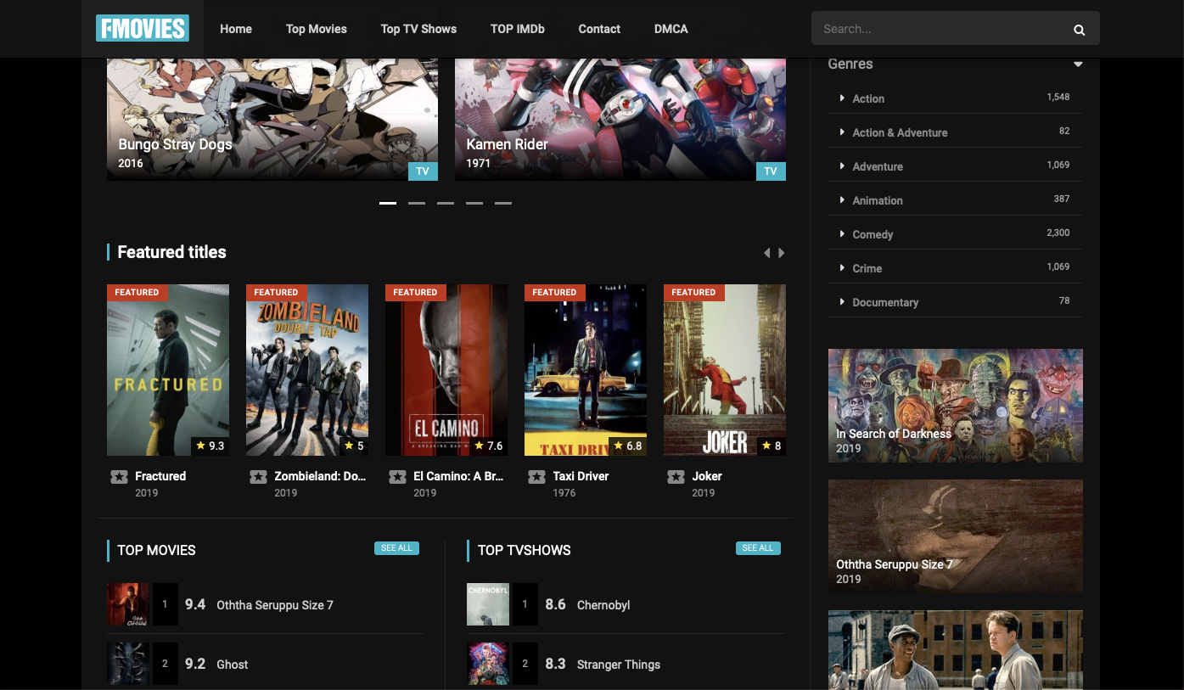Viewport: 1184px width, 690px height.
Task: Open the Bungo Stray Dogs slide
Action: [272, 120]
